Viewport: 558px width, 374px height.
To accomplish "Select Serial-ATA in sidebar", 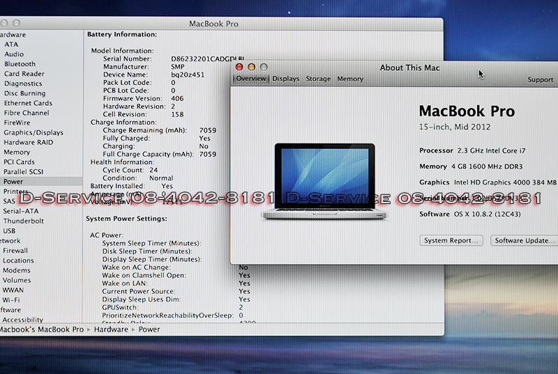I will coord(21,211).
